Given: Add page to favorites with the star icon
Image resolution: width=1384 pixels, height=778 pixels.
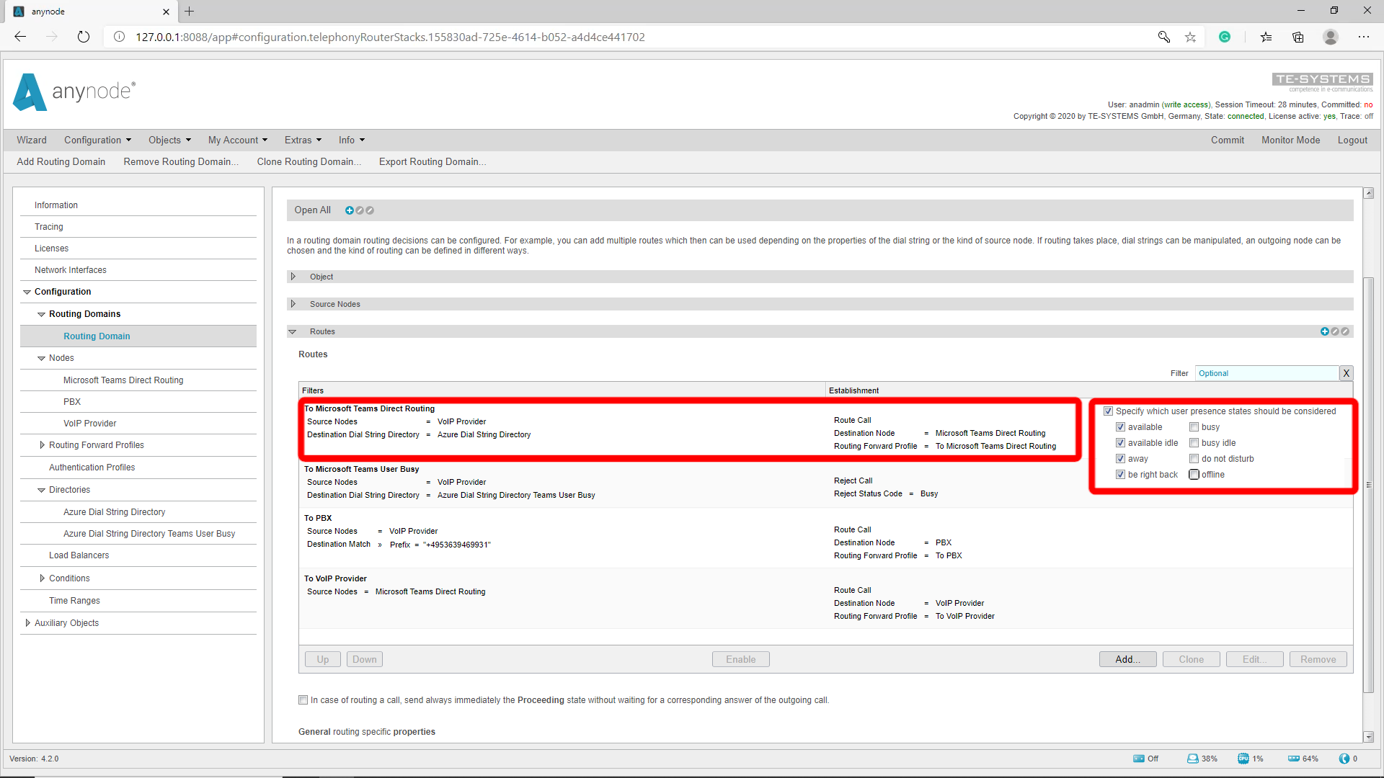Looking at the screenshot, I should [1190, 37].
